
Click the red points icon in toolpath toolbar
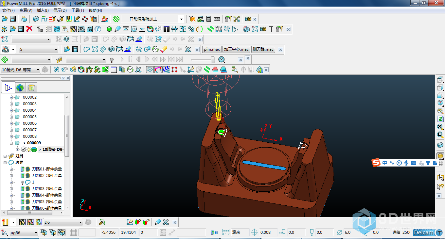point(174,70)
